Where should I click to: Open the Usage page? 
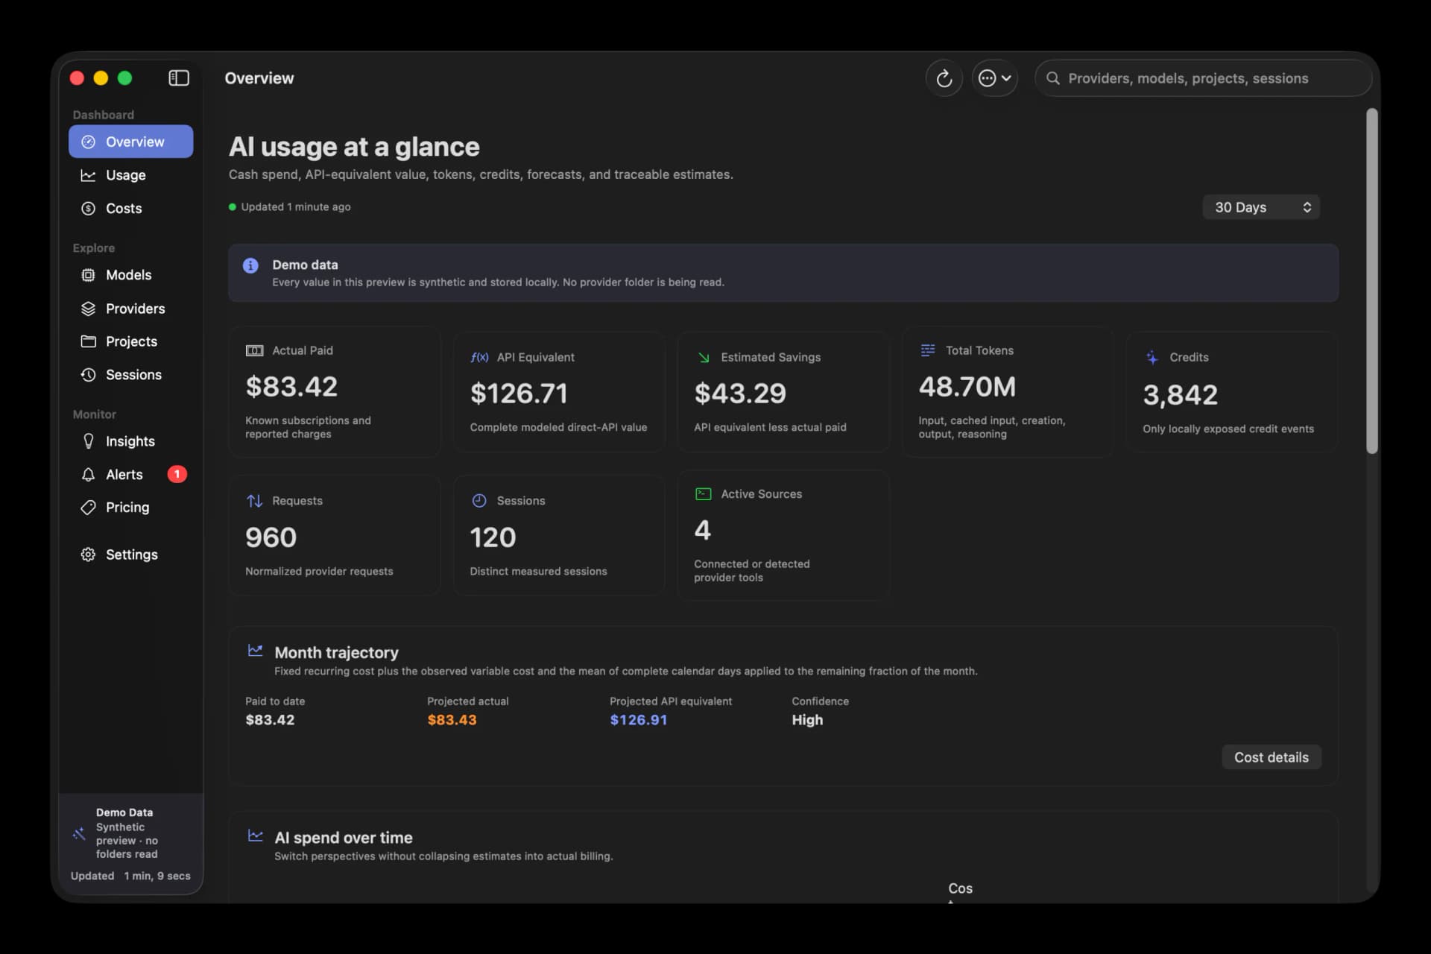click(131, 175)
